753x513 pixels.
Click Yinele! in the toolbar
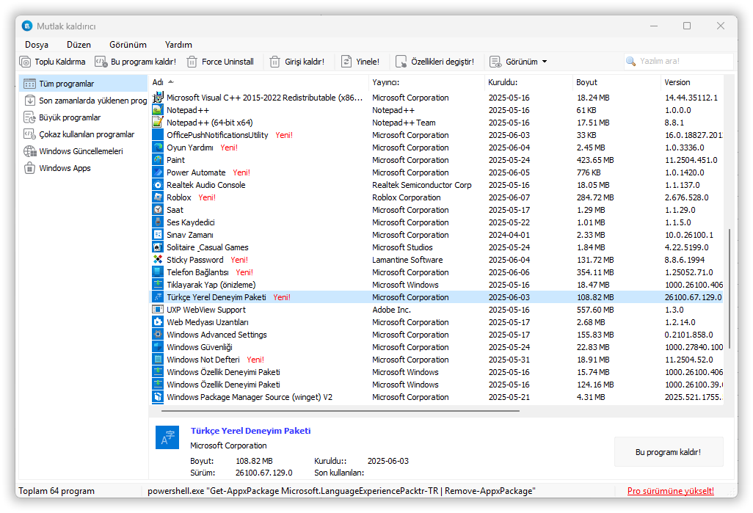coord(360,62)
